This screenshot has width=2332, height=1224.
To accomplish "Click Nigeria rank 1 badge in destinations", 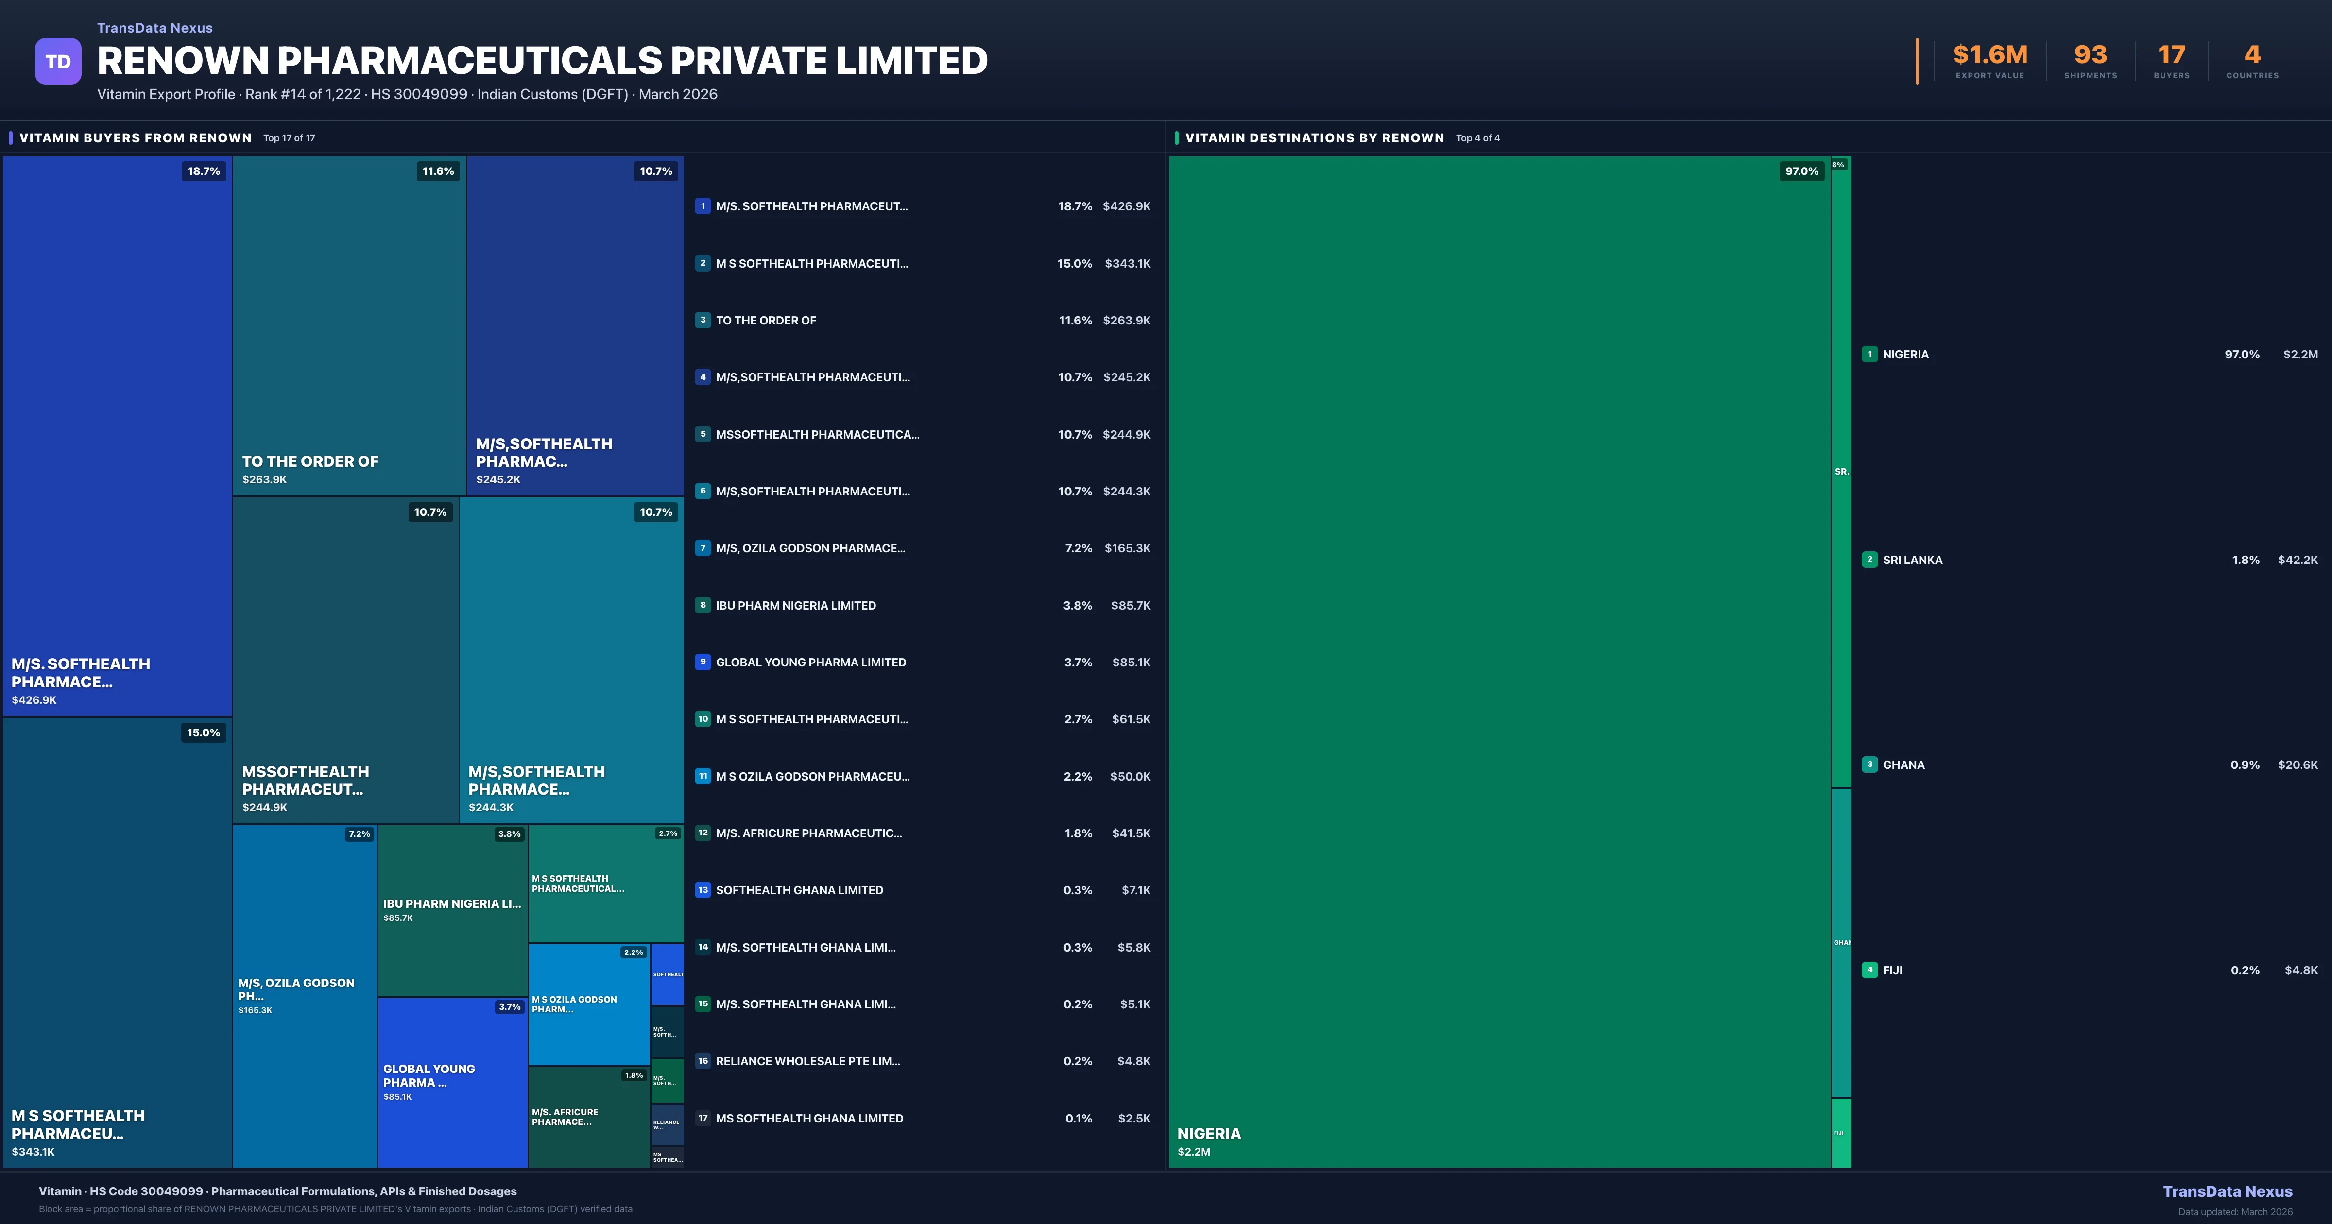I will (1869, 354).
